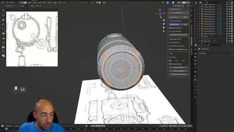Open the Render properties tab icon
Image resolution: width=234 pixels, height=132 pixels.
click(x=195, y=54)
